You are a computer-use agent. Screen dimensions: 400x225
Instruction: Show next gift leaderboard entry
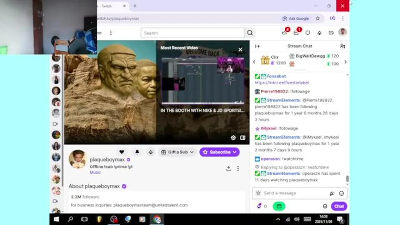coord(345,62)
